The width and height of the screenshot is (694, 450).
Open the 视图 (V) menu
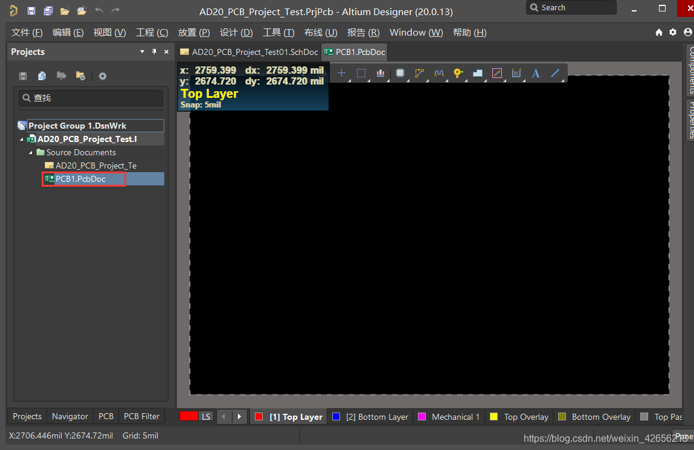click(x=109, y=32)
